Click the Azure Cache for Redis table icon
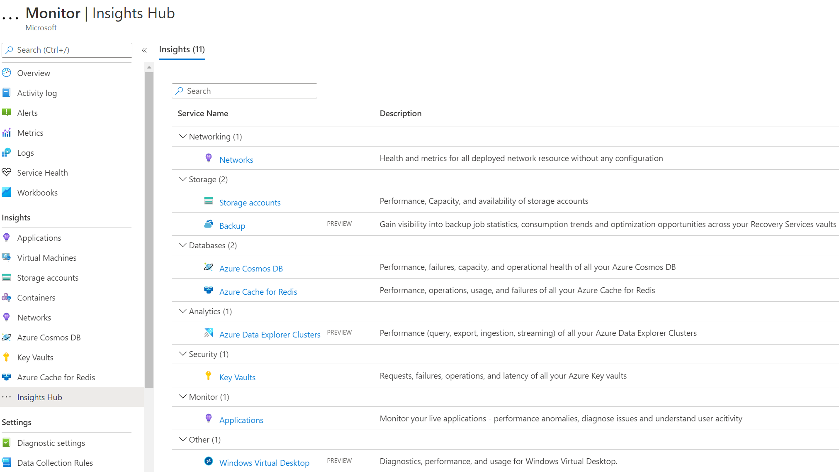 pos(209,291)
